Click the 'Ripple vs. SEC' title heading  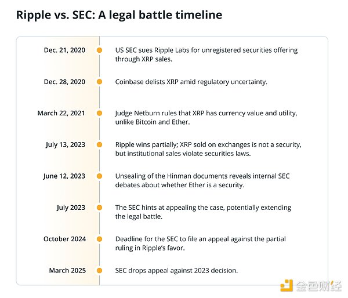coord(119,15)
